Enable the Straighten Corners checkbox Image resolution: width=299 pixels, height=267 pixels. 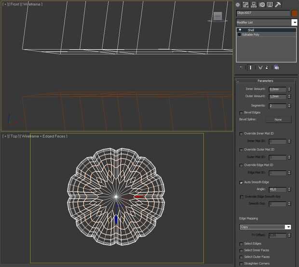click(242, 264)
